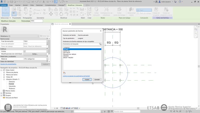Click the search magnifier icon in parameter dialog

100,44
